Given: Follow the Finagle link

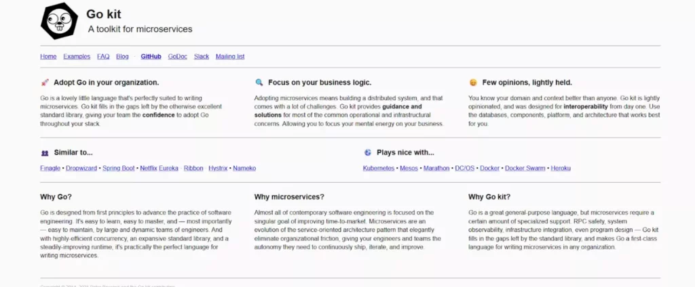Looking at the screenshot, I should point(51,168).
